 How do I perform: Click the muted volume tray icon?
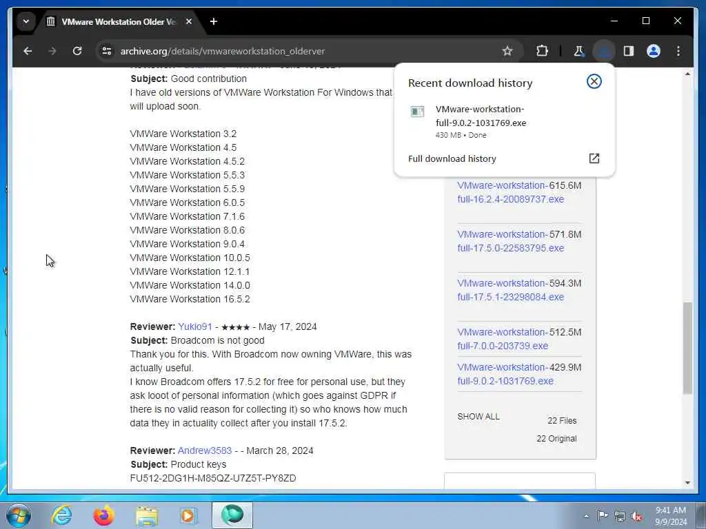(x=636, y=517)
